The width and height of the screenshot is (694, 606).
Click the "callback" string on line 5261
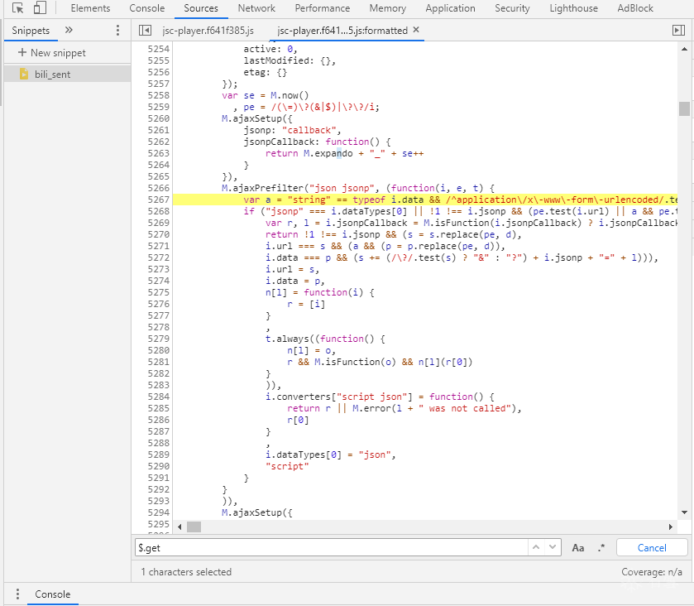click(309, 130)
